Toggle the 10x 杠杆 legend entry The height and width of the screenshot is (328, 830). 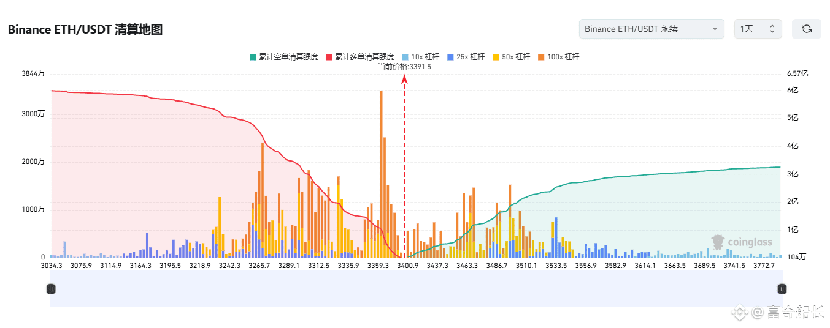(420, 57)
